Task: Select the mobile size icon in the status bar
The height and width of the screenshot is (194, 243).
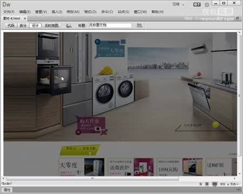Action: 201,184
